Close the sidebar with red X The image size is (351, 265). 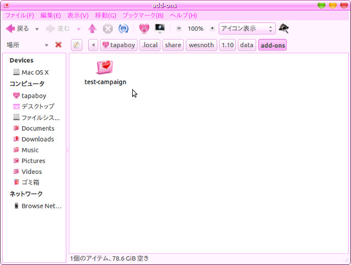click(x=59, y=45)
